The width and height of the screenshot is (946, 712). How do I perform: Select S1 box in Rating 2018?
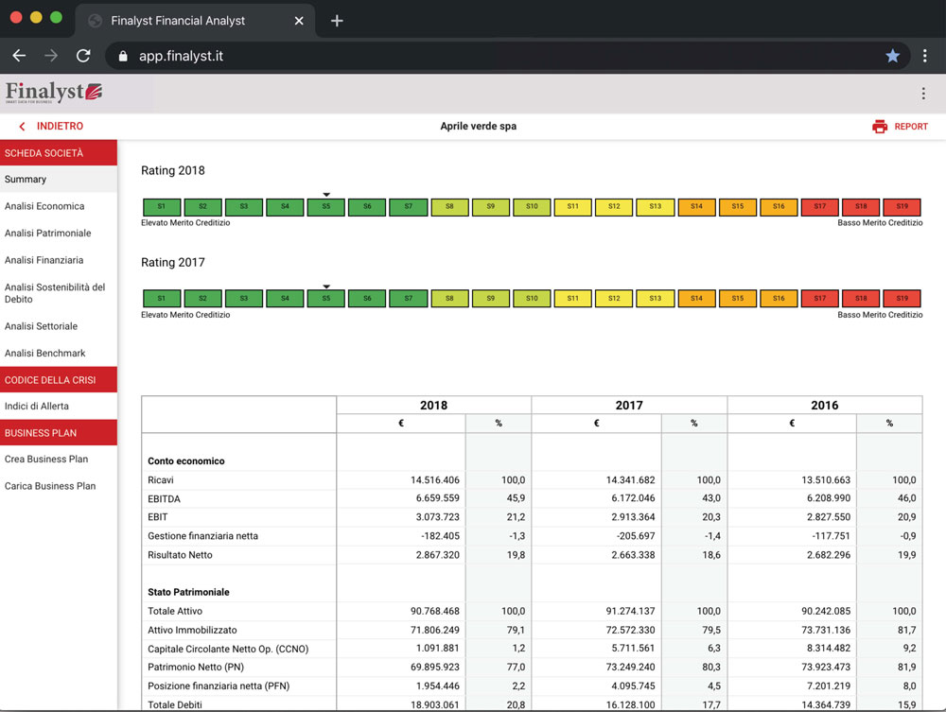162,206
